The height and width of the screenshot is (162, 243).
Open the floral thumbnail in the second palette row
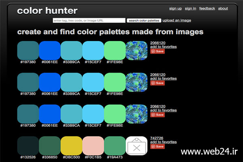(x=136, y=82)
